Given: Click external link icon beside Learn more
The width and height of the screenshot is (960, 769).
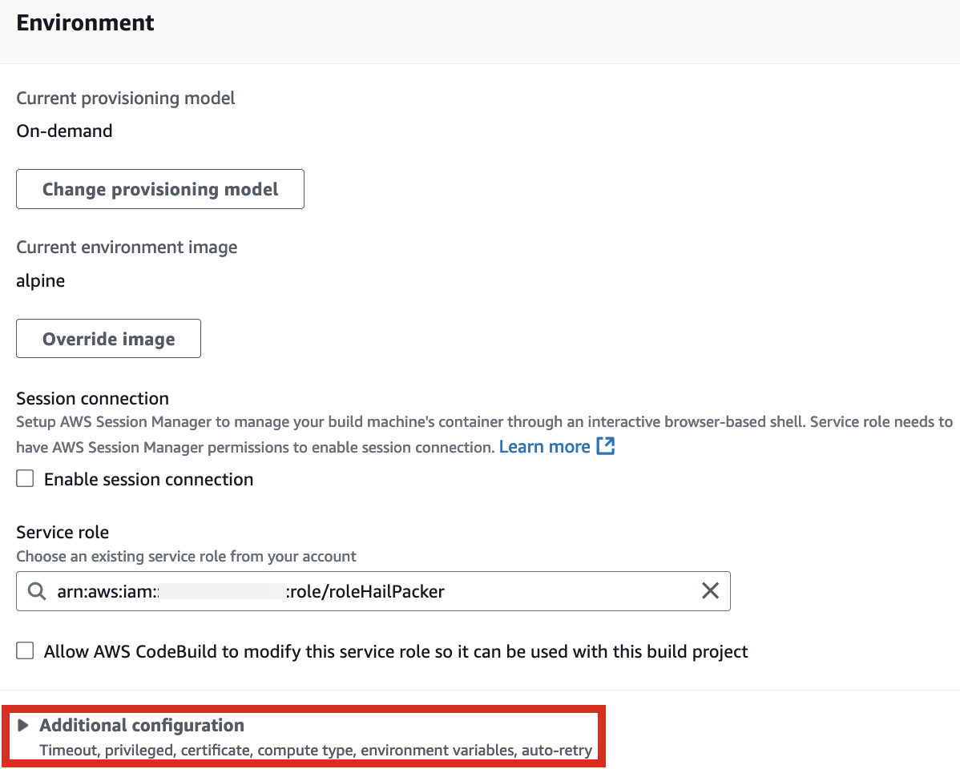Looking at the screenshot, I should pos(606,446).
